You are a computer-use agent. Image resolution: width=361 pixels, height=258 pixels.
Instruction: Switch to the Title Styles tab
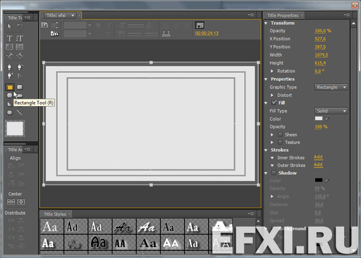55,214
